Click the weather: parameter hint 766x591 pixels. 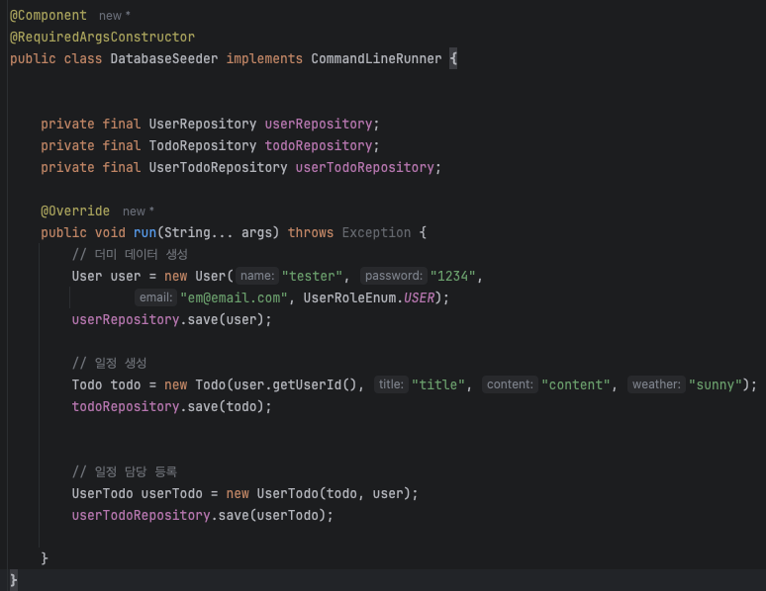point(656,384)
